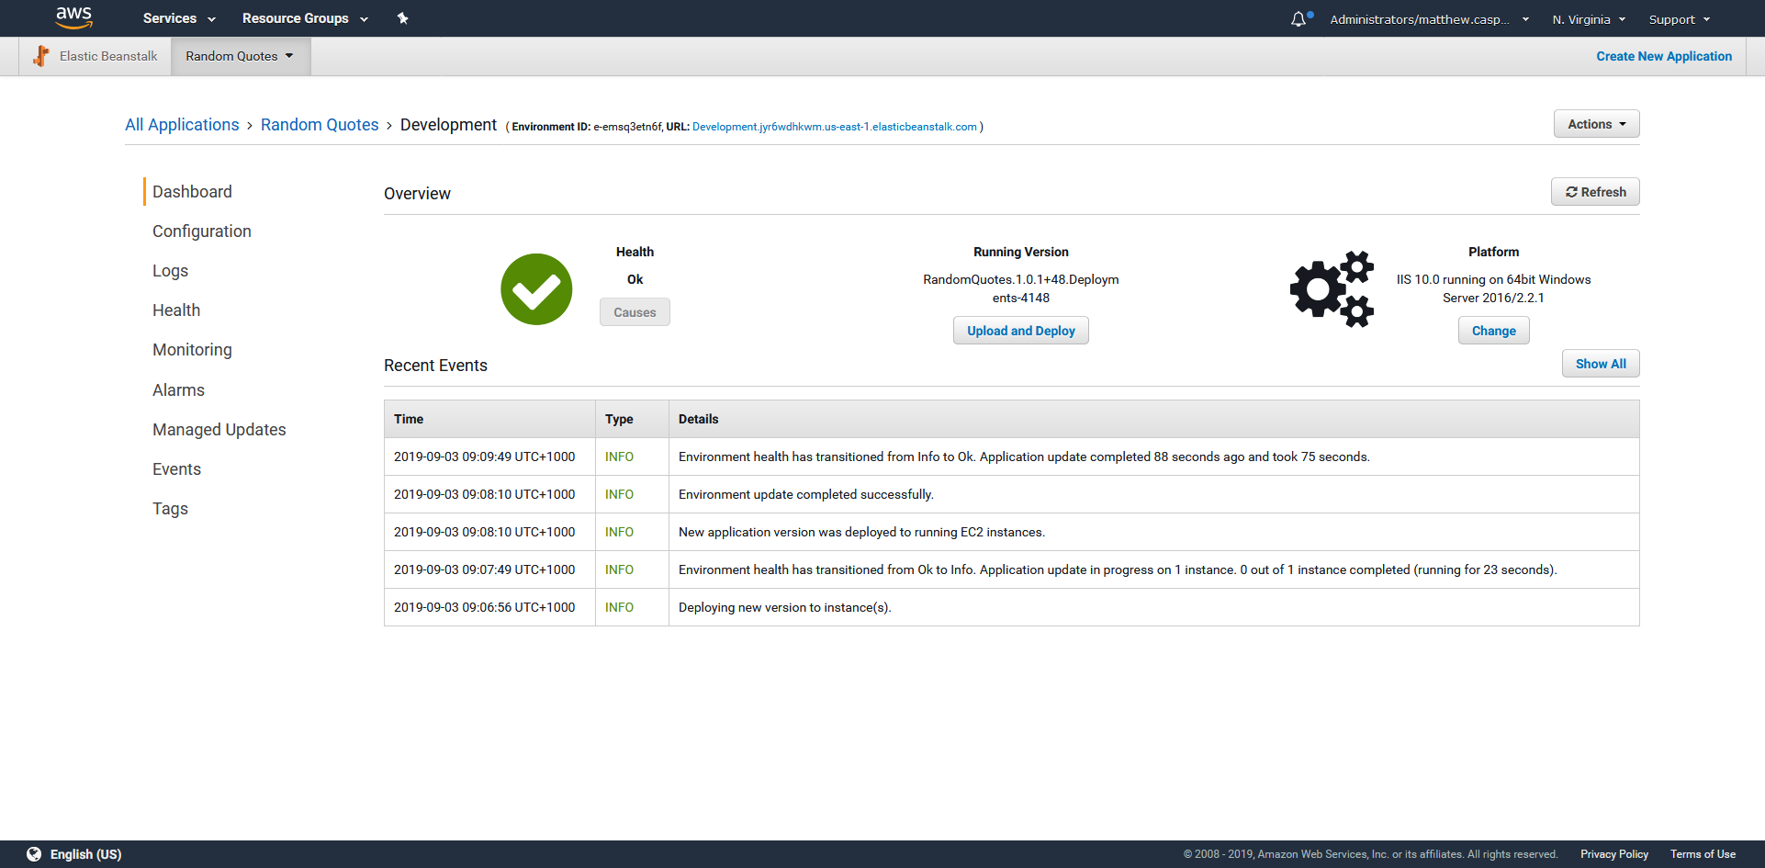Open the Services dropdown menu
Screen dimensions: 1765x868
(179, 18)
